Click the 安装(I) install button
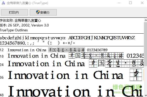147x97 pixels. coord(43,12)
